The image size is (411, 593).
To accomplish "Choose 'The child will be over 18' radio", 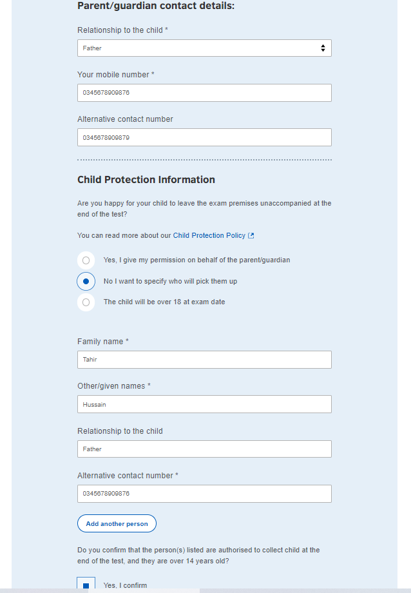I will 86,302.
